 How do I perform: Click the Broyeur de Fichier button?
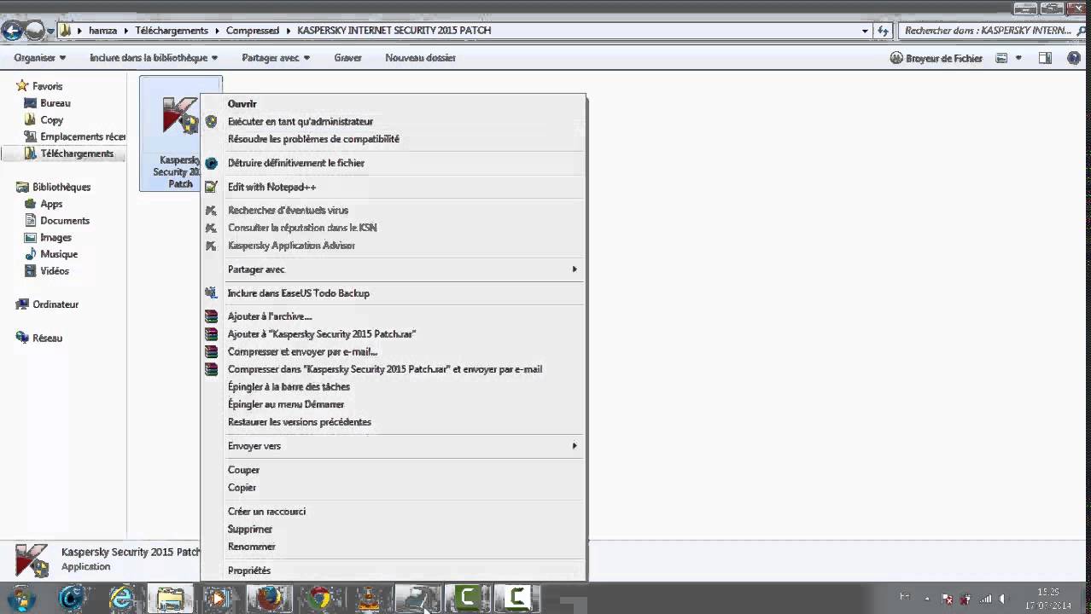(x=936, y=58)
